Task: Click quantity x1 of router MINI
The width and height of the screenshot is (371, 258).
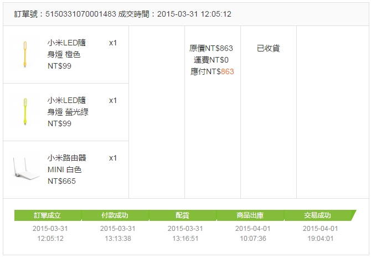Action: tap(113, 158)
